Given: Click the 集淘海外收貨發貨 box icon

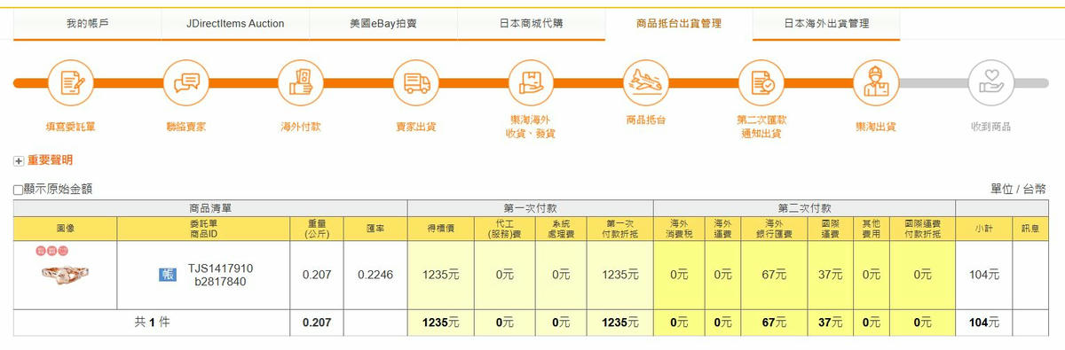Looking at the screenshot, I should pos(531,82).
